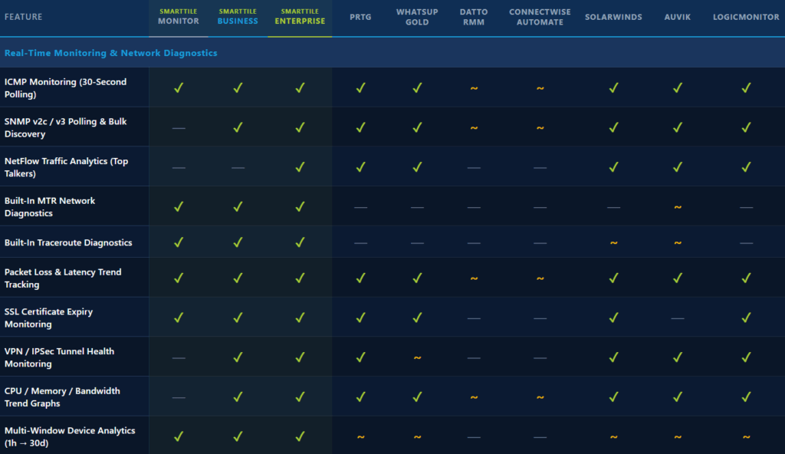Click the PRTG column header
Viewport: 785px width, 454px height.
pos(360,17)
